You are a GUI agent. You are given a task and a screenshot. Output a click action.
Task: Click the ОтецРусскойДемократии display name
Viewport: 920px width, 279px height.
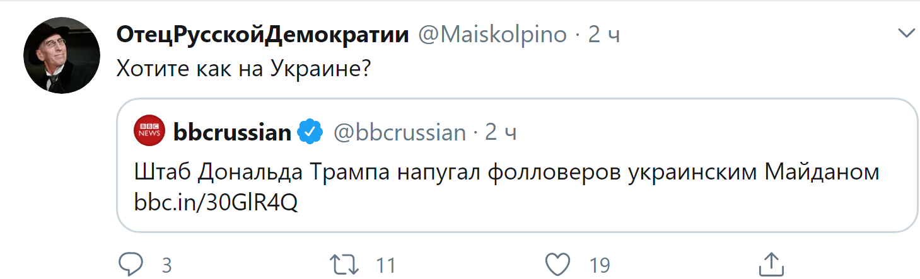pos(262,35)
